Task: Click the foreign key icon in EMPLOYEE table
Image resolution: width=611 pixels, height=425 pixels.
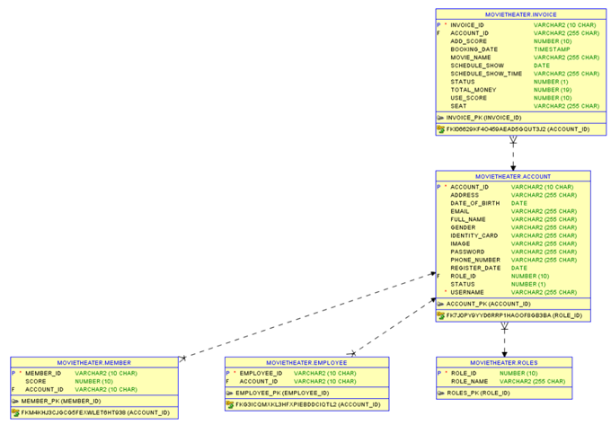Action: (230, 404)
